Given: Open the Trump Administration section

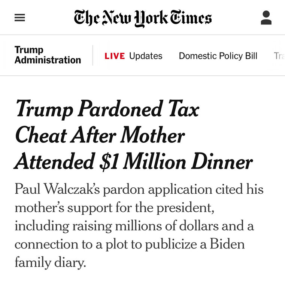Looking at the screenshot, I should [48, 55].
